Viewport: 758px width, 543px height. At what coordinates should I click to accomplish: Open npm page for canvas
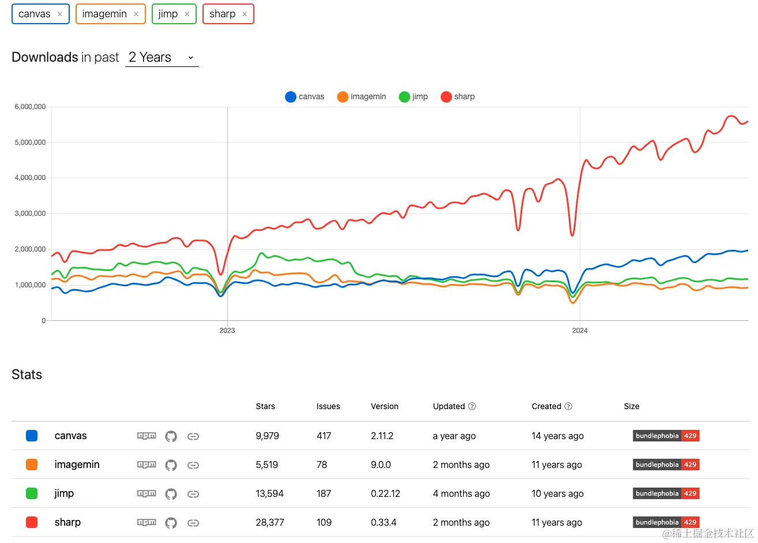coord(147,436)
